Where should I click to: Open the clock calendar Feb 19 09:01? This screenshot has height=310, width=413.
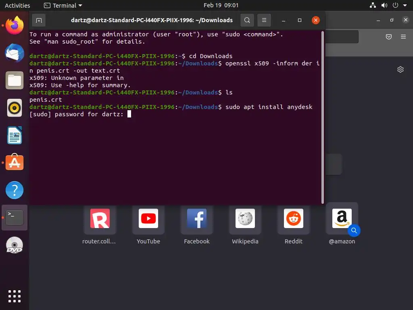click(x=221, y=5)
